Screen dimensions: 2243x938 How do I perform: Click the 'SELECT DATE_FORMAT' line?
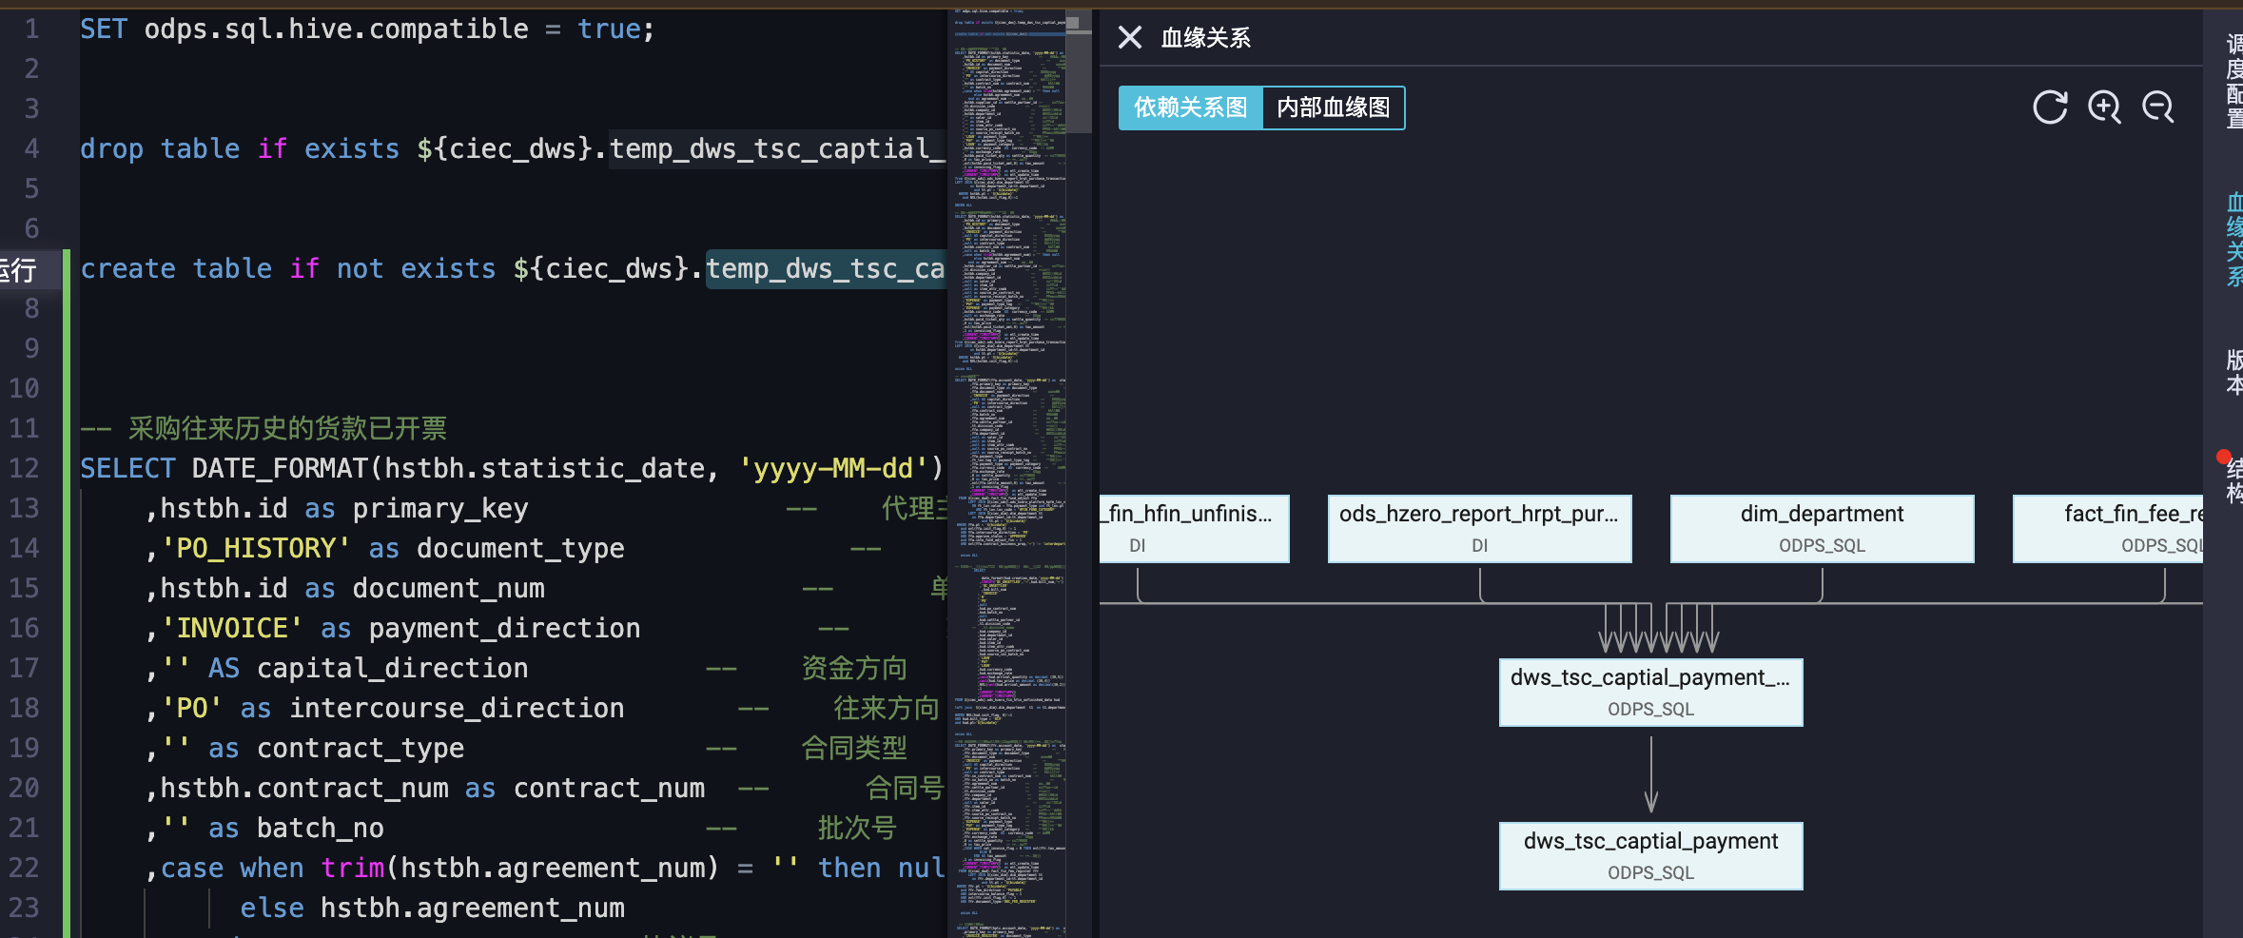point(512,468)
